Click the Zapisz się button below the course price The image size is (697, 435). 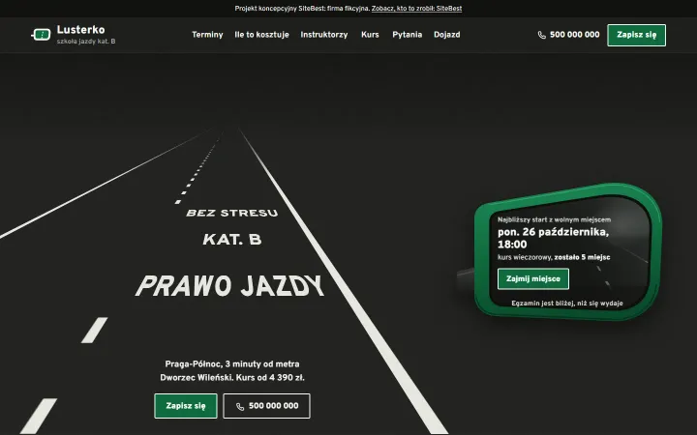(x=186, y=406)
